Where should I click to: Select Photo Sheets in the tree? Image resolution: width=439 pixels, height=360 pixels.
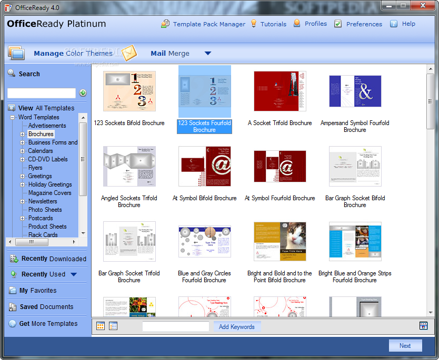[45, 209]
